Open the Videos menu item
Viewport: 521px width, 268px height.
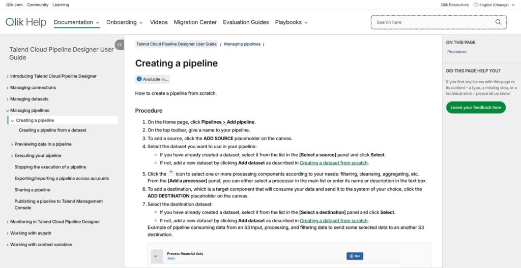click(159, 22)
